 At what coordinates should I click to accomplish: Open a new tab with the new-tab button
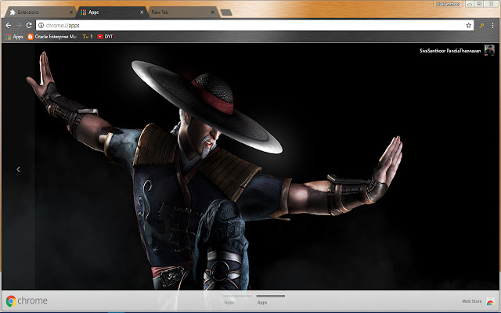click(x=226, y=13)
